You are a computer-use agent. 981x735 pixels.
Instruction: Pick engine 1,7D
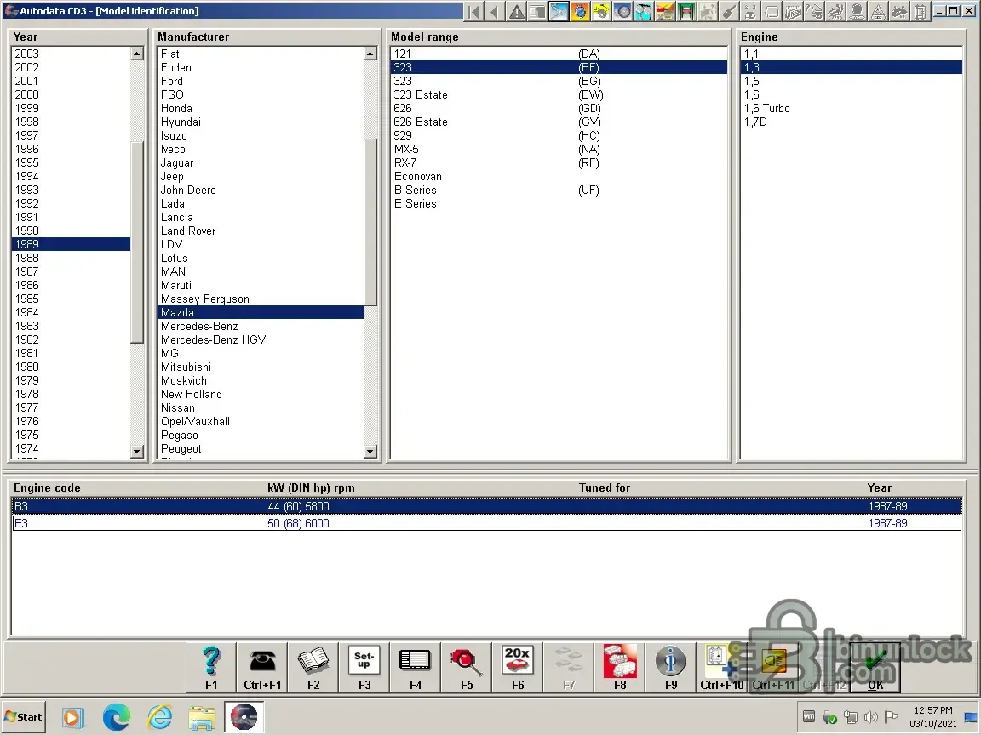(851, 122)
